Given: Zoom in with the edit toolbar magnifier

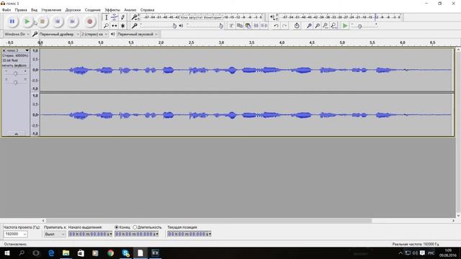Looking at the screenshot, I should point(309,26).
